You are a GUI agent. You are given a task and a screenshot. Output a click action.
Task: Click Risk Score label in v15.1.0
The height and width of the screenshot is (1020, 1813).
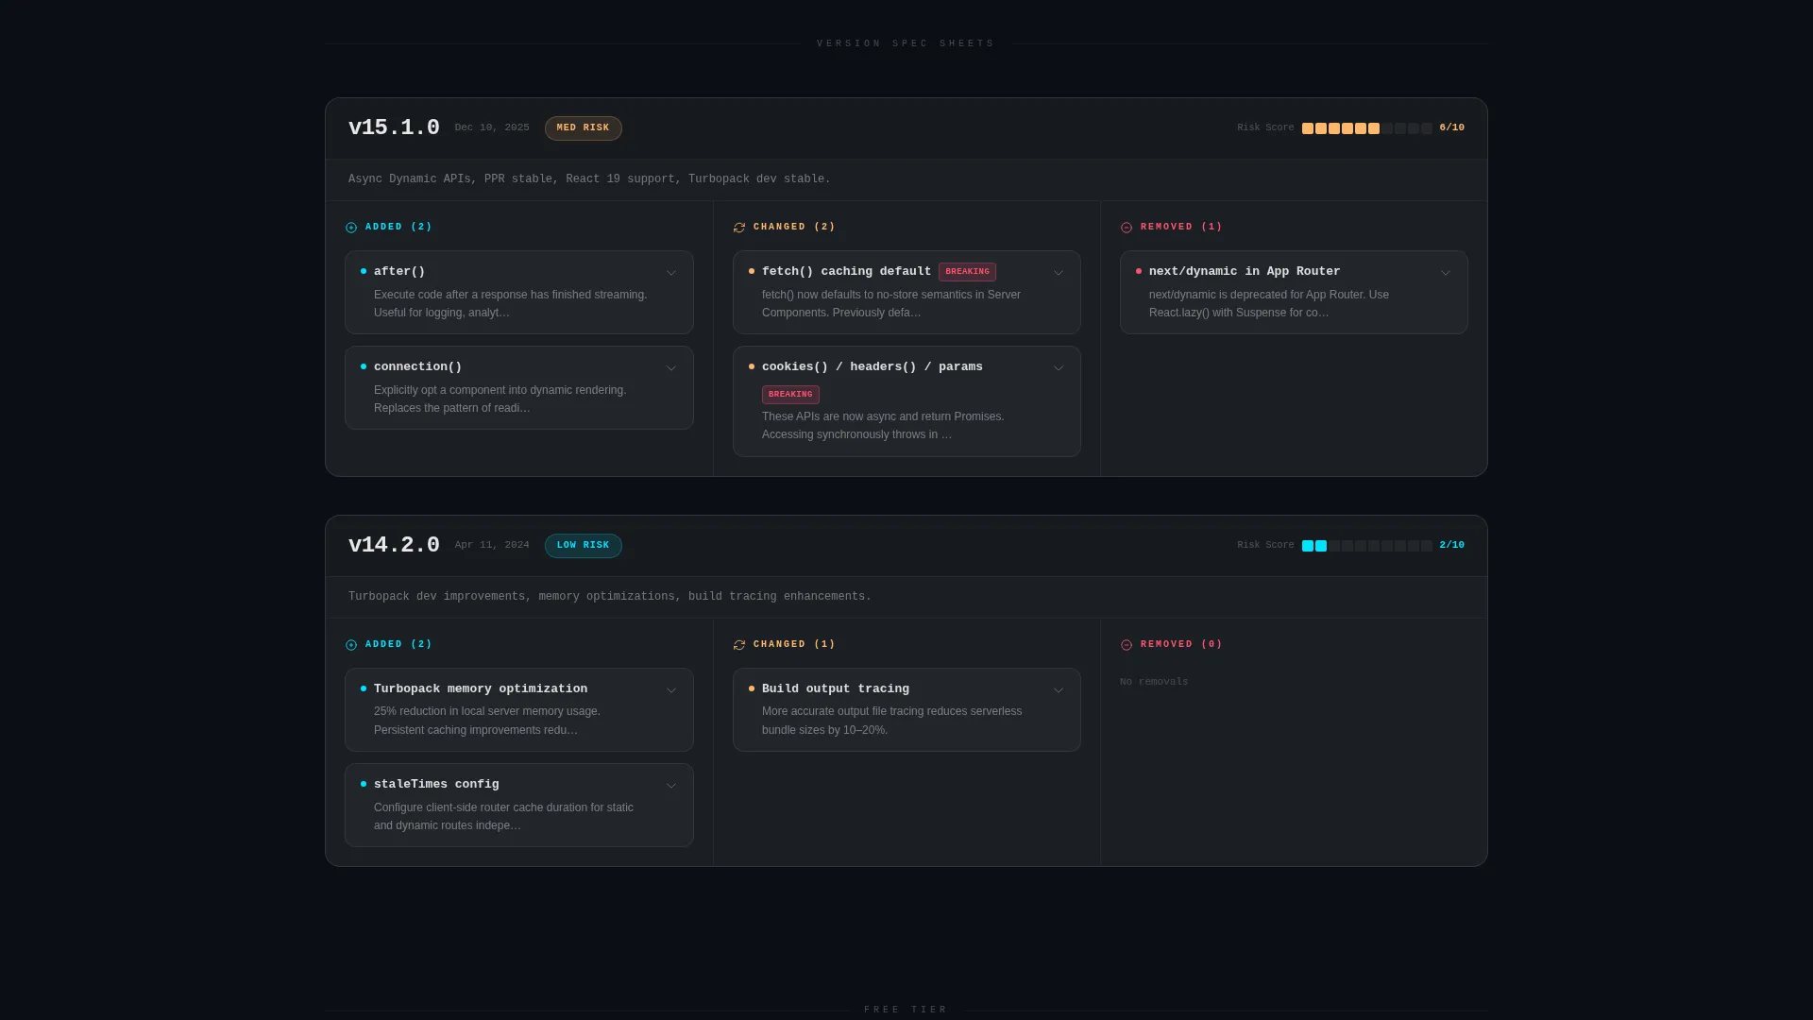point(1265,127)
